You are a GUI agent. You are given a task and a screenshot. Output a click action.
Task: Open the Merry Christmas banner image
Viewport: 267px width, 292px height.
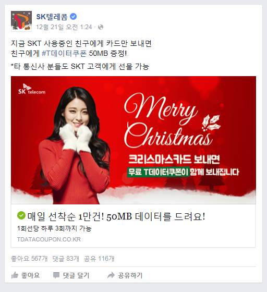(x=133, y=140)
